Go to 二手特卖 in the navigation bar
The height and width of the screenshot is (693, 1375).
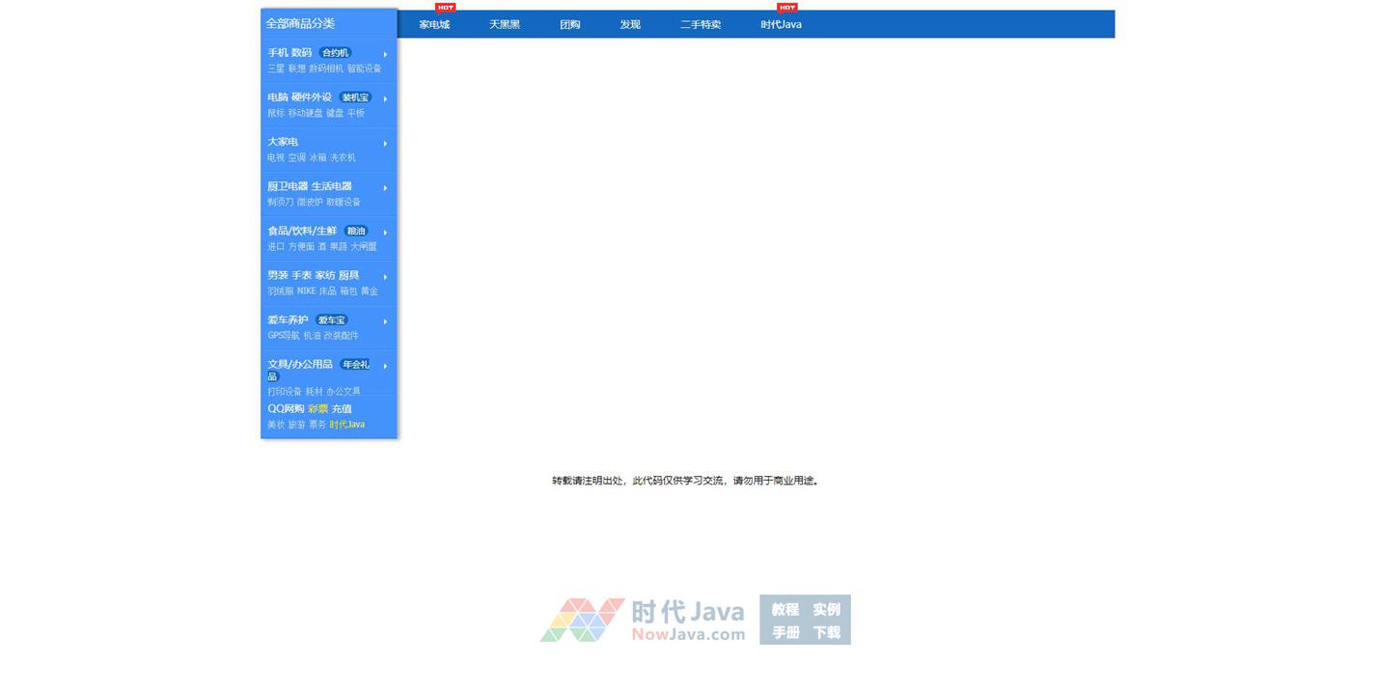tap(701, 24)
